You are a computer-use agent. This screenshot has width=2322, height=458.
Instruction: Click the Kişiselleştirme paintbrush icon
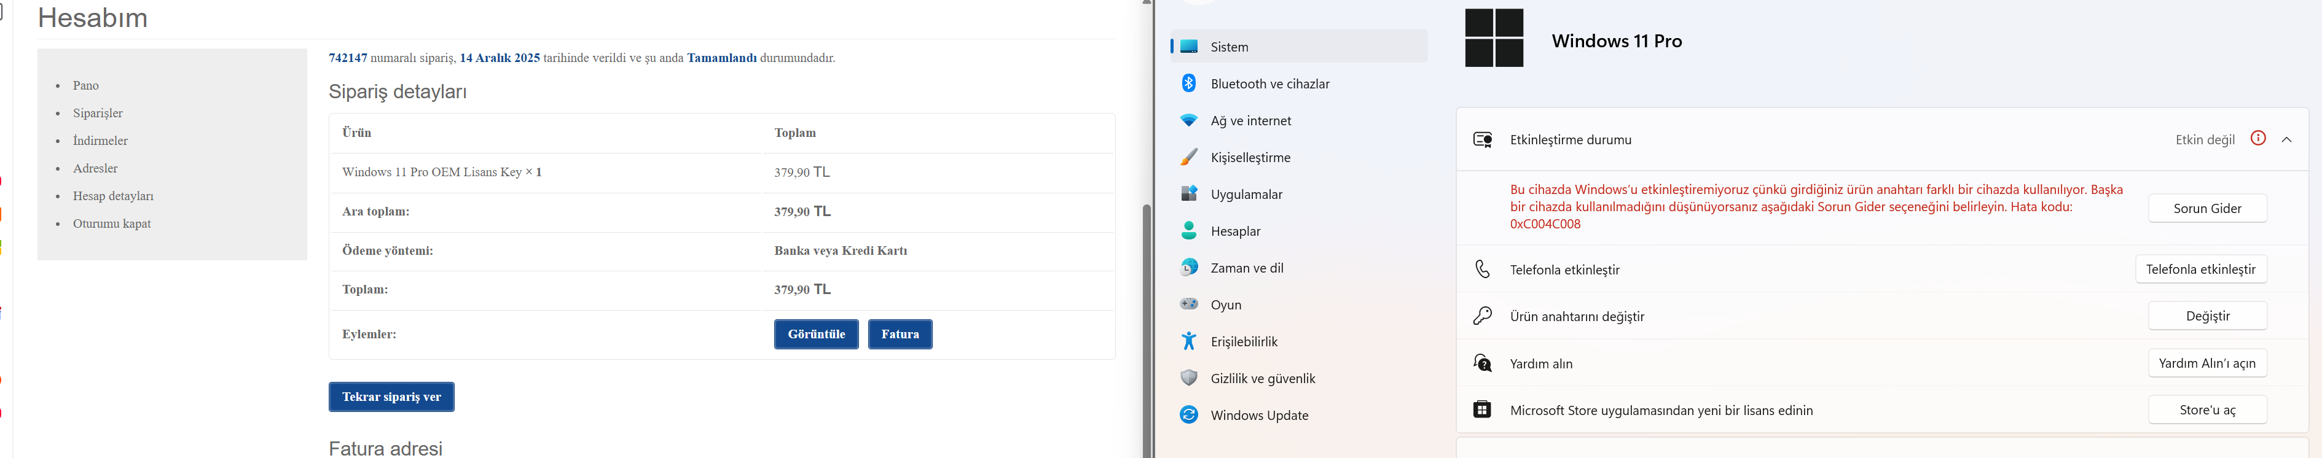(1189, 157)
